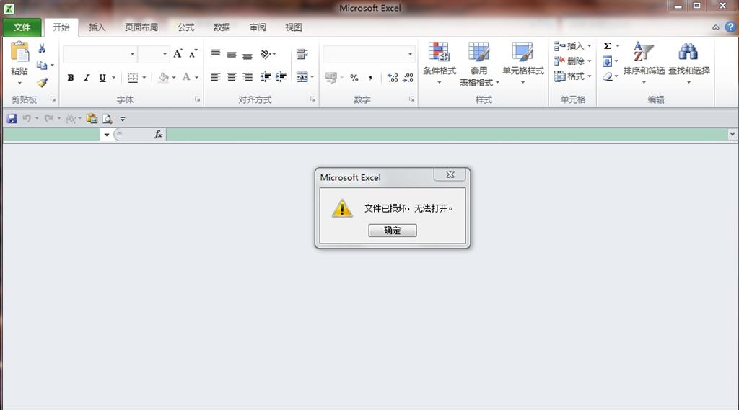This screenshot has width=739, height=410.
Task: Apply the Font Color letter A
Action: 186,77
